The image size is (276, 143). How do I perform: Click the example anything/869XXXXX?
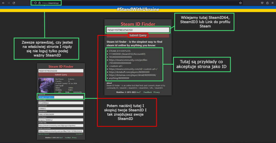click(x=119, y=78)
